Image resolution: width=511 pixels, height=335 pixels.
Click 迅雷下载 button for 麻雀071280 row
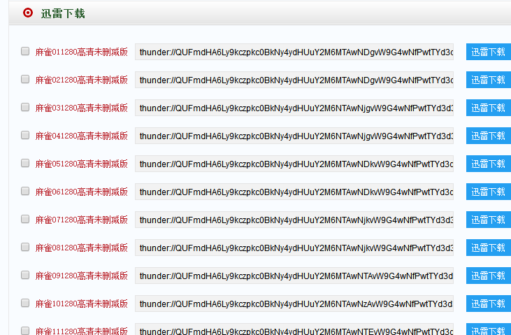pyautogui.click(x=489, y=220)
